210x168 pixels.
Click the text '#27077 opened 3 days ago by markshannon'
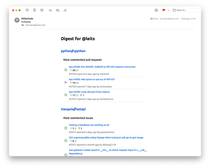[91, 99]
